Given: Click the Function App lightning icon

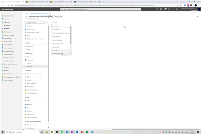Looking at the screenshot, I should 2,42.
